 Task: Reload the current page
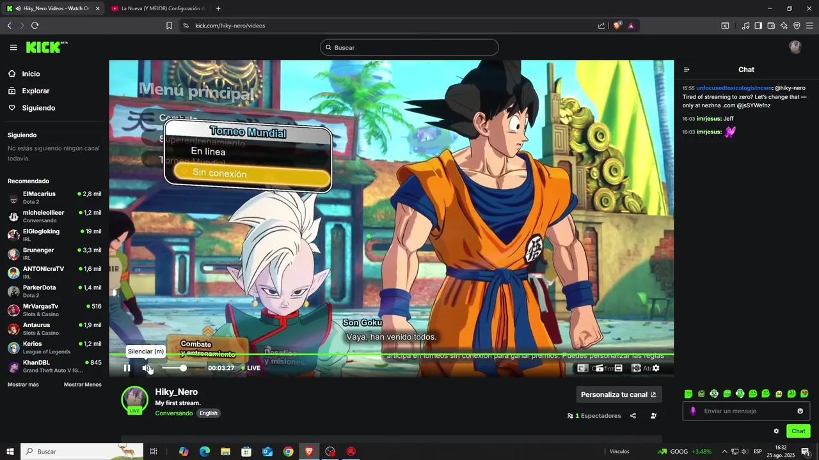(x=35, y=26)
